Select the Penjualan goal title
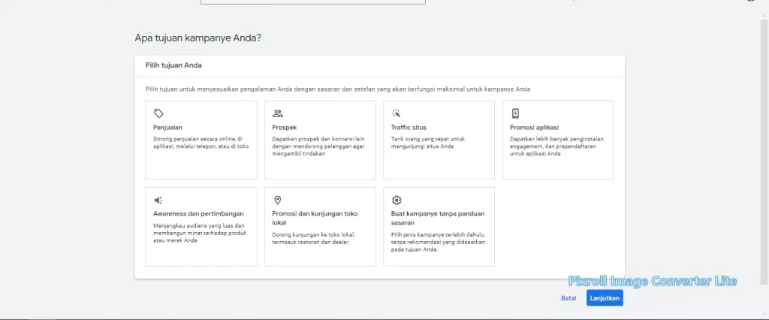769x320 pixels. tap(167, 128)
